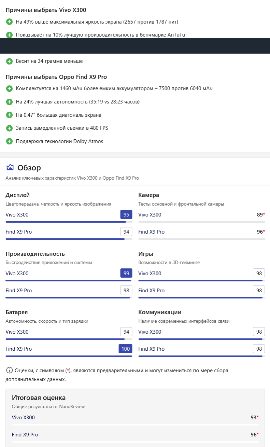Click plus icon next to Dolby Atmos support

click(9, 141)
